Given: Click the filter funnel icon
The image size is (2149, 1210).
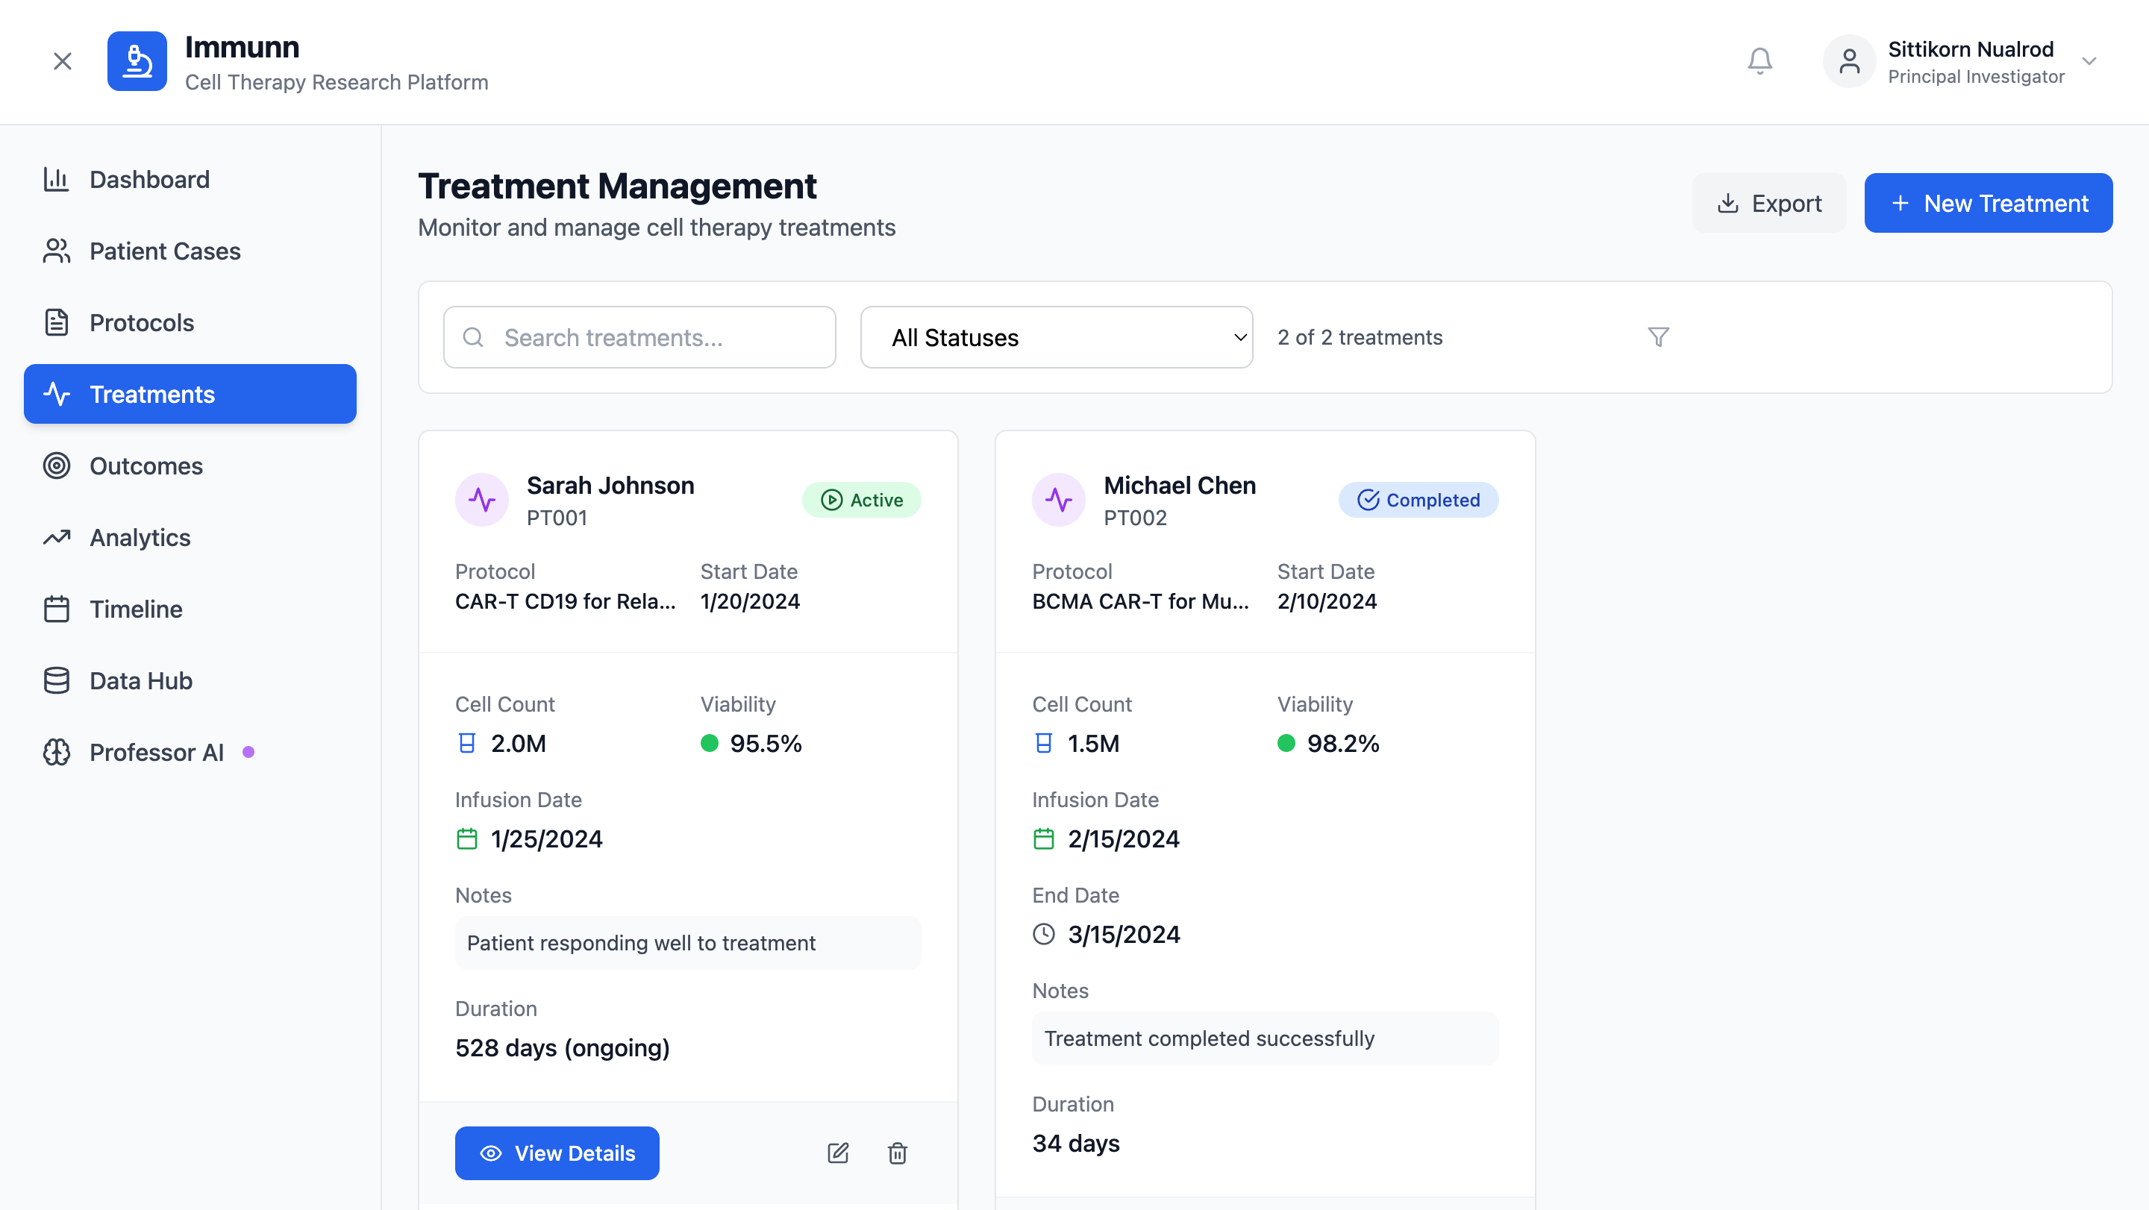Looking at the screenshot, I should pyautogui.click(x=1657, y=337).
